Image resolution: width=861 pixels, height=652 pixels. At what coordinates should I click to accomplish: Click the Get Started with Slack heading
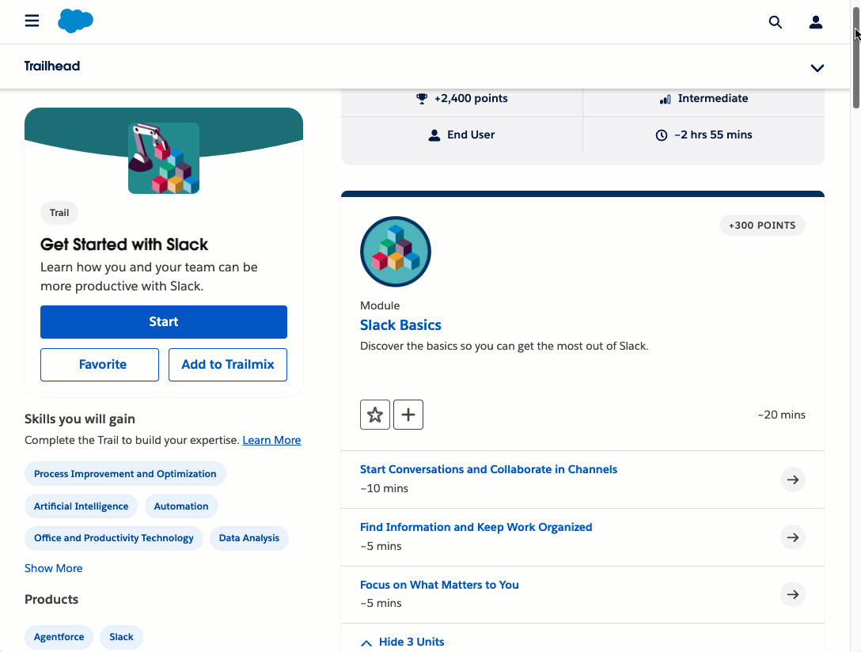124,244
